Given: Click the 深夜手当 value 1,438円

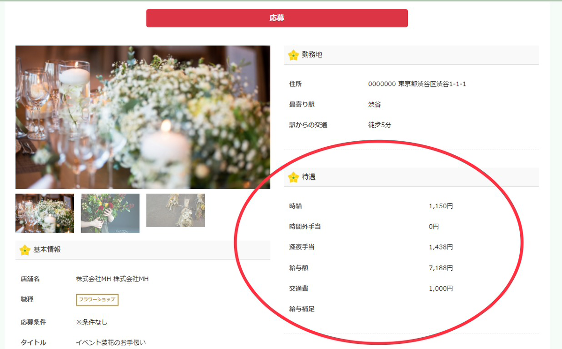Looking at the screenshot, I should [x=441, y=247].
